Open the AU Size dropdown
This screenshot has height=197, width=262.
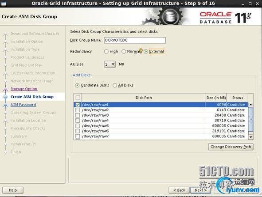coord(110,64)
